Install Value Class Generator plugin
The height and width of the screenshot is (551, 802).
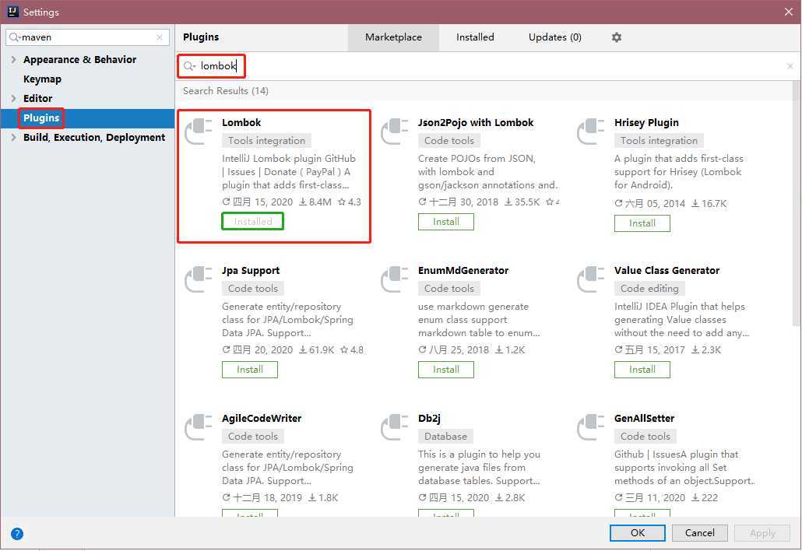642,370
